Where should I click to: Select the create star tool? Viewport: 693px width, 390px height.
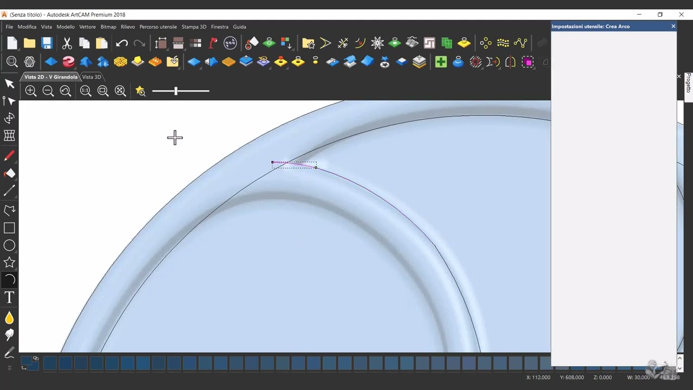(9, 263)
